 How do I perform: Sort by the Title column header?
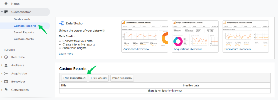[x=64, y=85]
